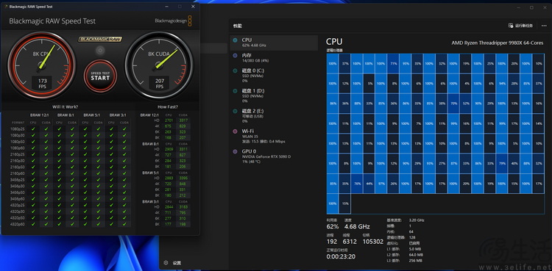Click the 256 MB L3 cache value
Image resolution: width=552 pixels, height=271 pixels.
pyautogui.click(x=416, y=261)
